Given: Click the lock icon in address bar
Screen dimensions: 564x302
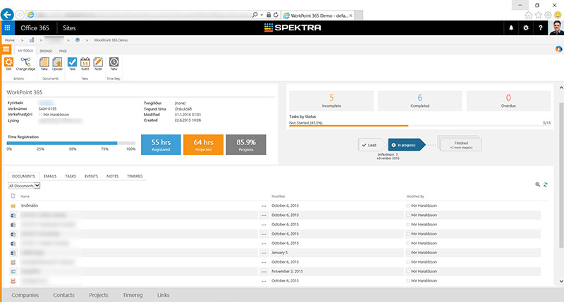Looking at the screenshot, I should 269,15.
